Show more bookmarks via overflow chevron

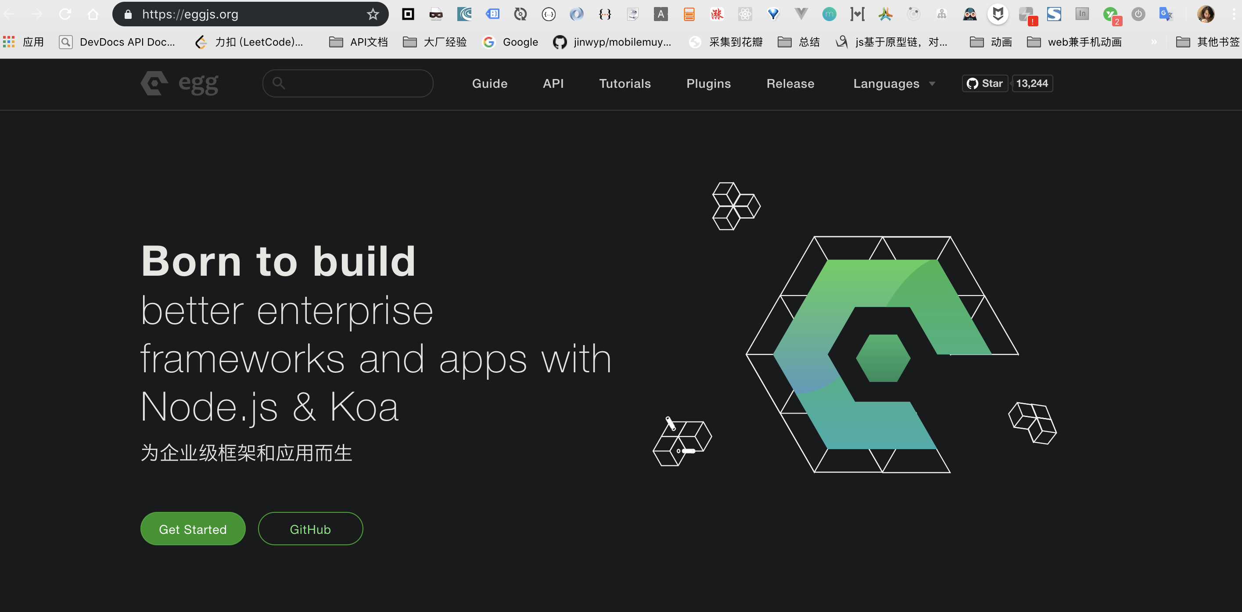(x=1154, y=42)
